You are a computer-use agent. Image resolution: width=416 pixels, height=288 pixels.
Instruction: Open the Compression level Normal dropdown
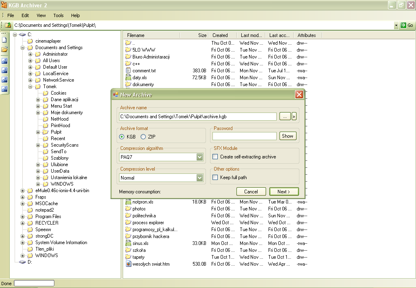(x=200, y=178)
